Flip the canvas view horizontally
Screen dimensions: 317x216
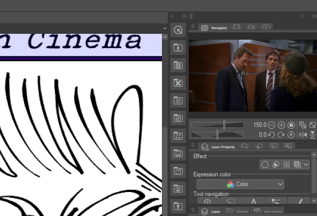coord(303,135)
